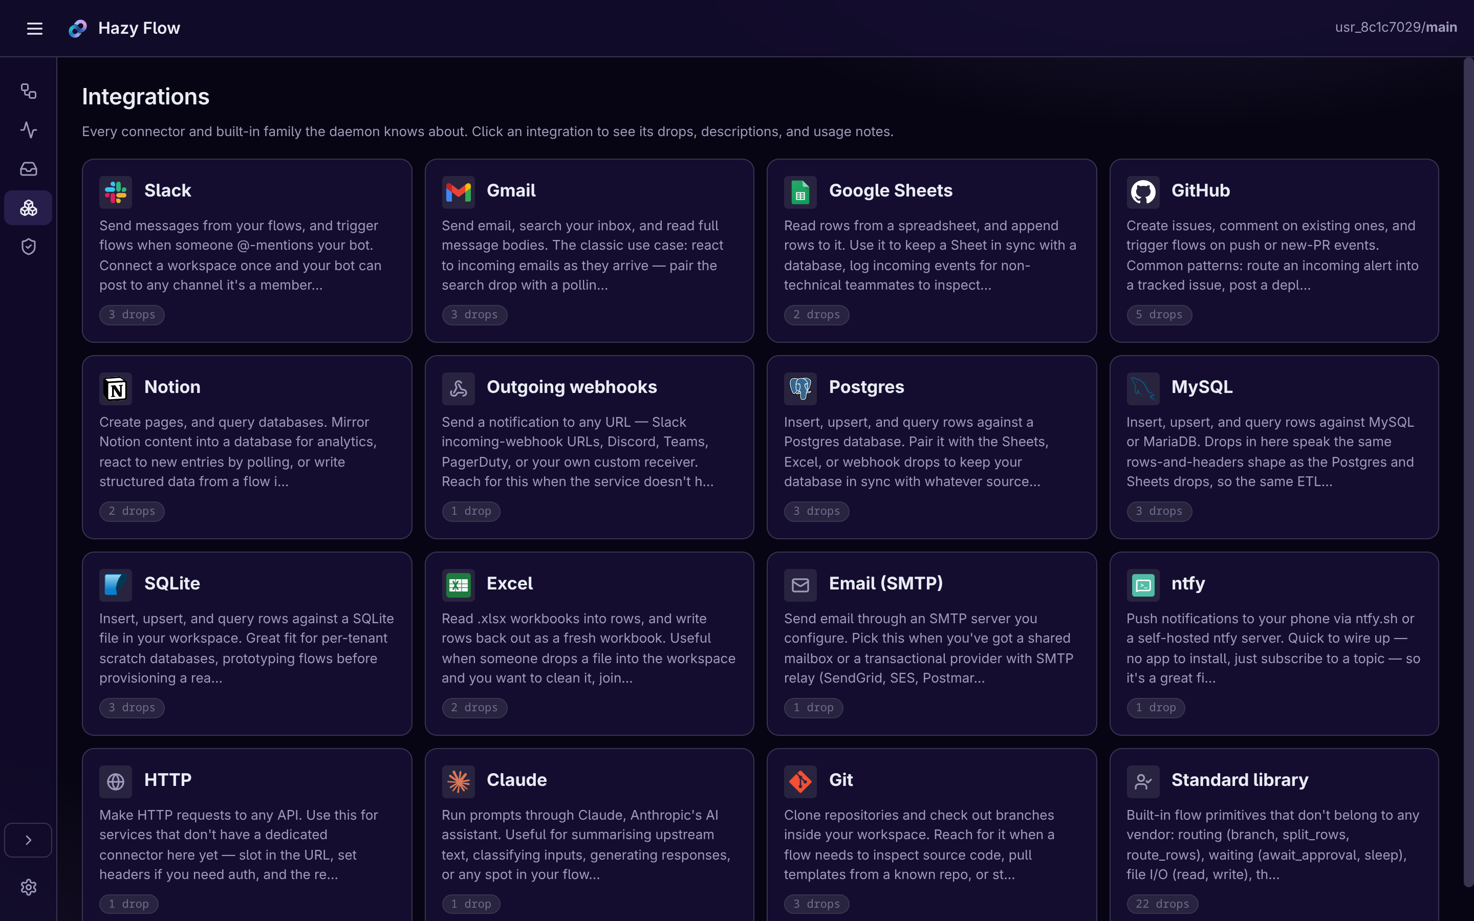Click the Excel '2 drops' badge
This screenshot has width=1474, height=921.
(474, 708)
